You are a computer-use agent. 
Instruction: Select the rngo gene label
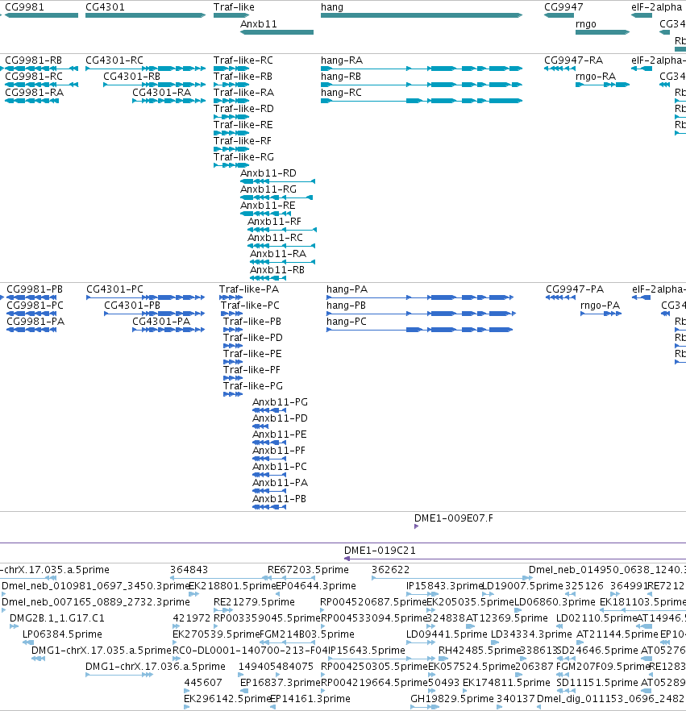(586, 24)
